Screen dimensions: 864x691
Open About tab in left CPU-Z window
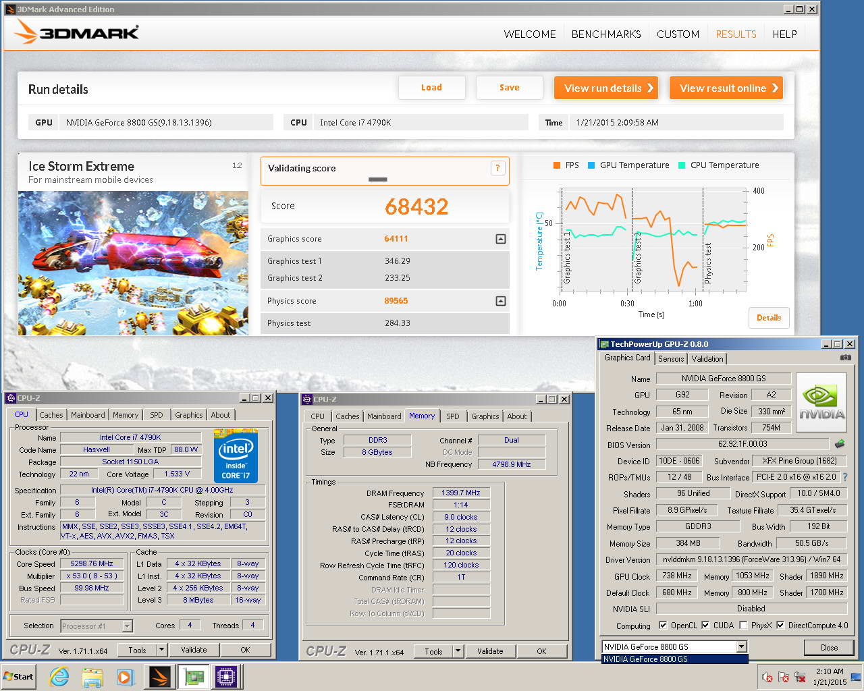(221, 415)
